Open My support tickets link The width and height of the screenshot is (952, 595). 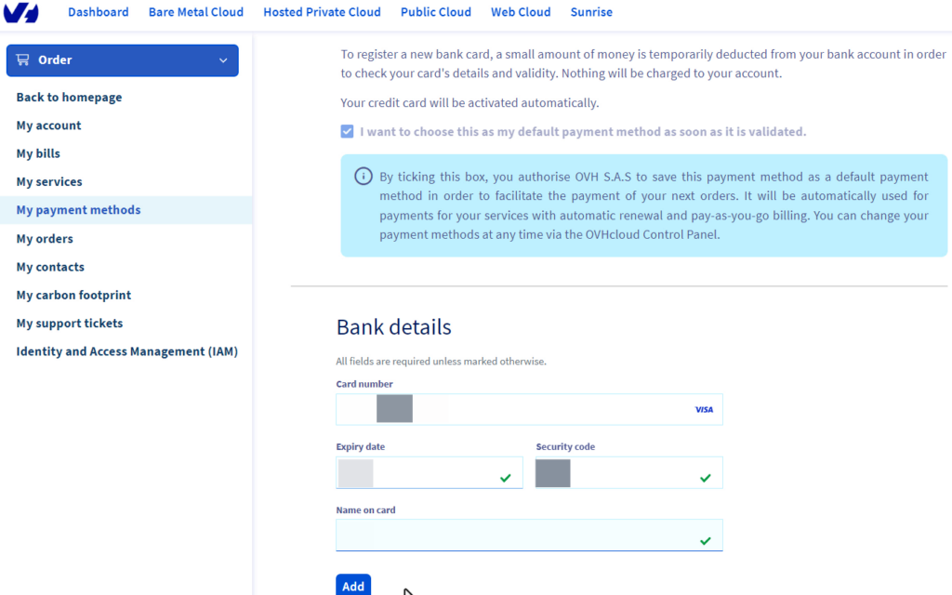tap(70, 324)
